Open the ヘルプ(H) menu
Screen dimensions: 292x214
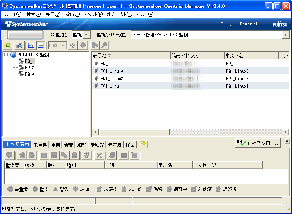(x=145, y=15)
